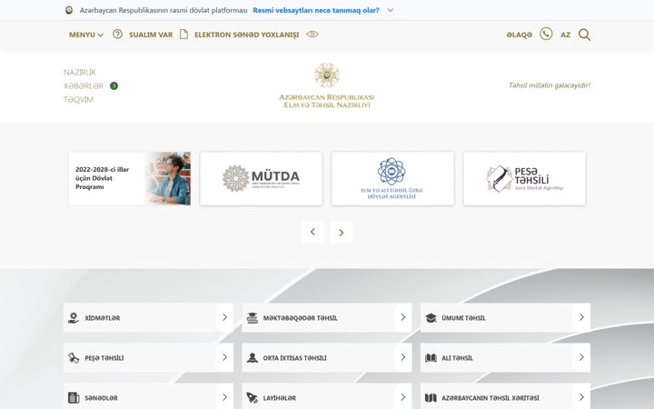Expand ORTA İXTİSAS TƏHSİLİ chevron arrow
The image size is (654, 409).
403,358
